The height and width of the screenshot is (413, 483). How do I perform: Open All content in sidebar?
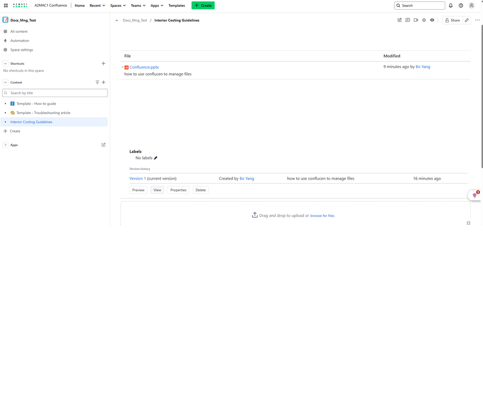point(19,31)
